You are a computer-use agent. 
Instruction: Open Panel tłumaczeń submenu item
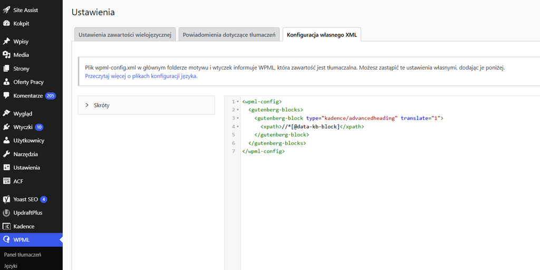tap(23, 255)
